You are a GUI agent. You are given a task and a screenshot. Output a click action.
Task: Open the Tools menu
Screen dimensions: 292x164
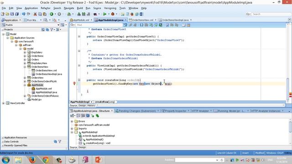[x=122, y=8]
